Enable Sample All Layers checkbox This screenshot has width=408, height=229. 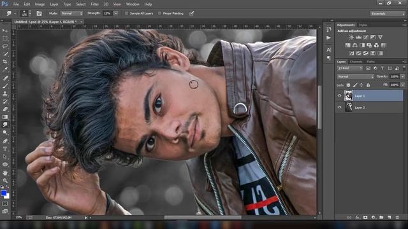click(126, 13)
